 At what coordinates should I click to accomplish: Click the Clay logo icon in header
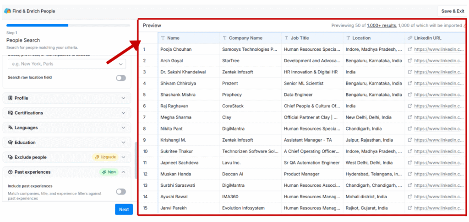point(7,11)
